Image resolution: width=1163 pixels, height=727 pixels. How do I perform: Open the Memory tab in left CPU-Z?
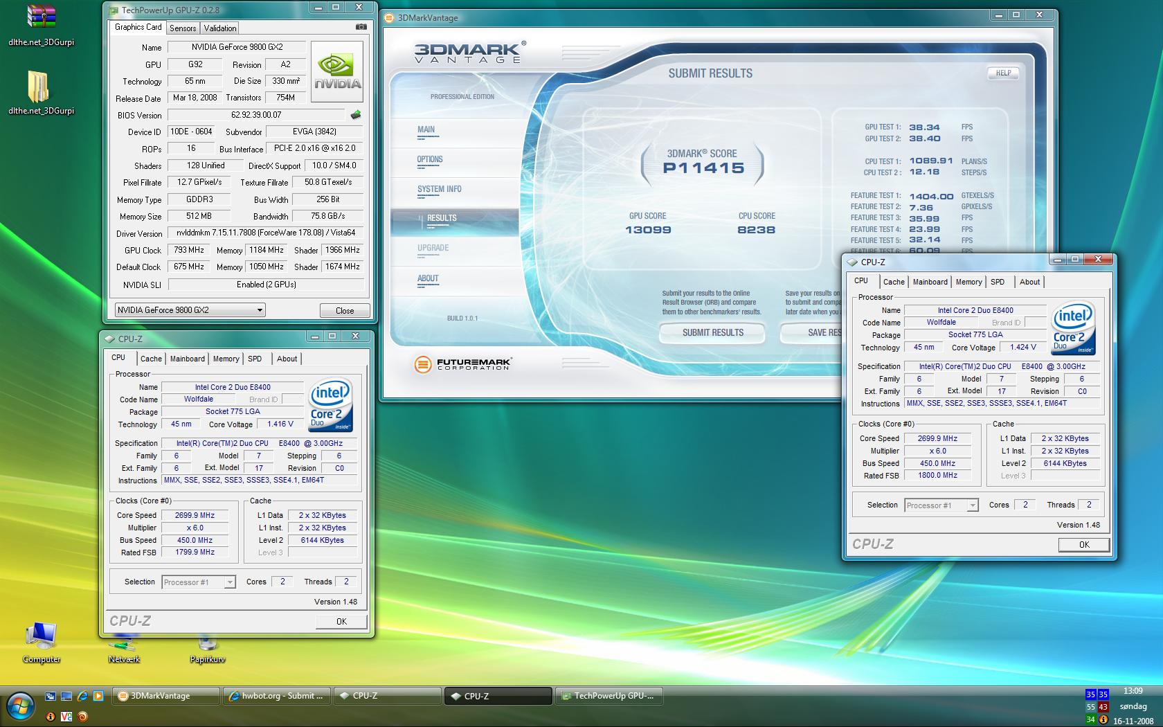tap(226, 359)
